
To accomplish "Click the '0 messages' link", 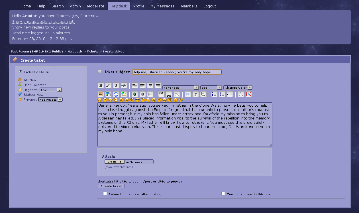I will click(67, 16).
